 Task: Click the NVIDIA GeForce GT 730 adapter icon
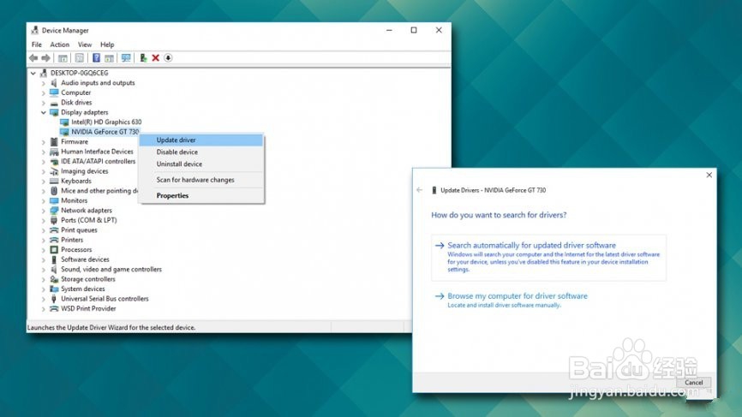click(x=64, y=132)
